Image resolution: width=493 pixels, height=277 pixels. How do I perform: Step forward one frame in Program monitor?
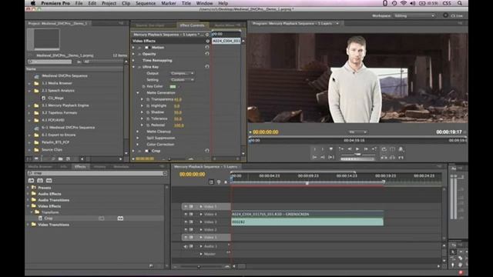(x=366, y=149)
